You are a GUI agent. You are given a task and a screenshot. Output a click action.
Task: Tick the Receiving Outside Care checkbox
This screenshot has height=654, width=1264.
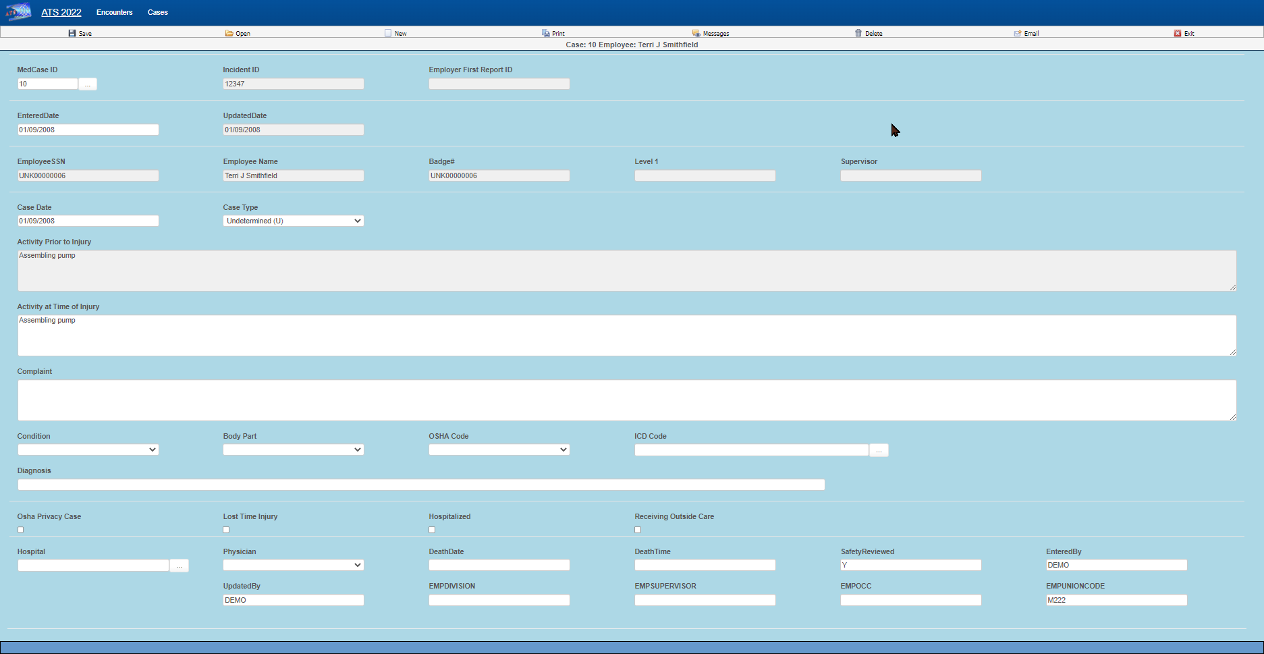tap(638, 530)
